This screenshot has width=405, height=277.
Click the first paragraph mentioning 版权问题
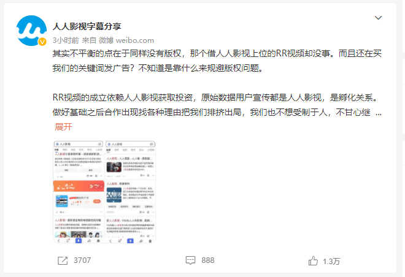pyautogui.click(x=217, y=61)
